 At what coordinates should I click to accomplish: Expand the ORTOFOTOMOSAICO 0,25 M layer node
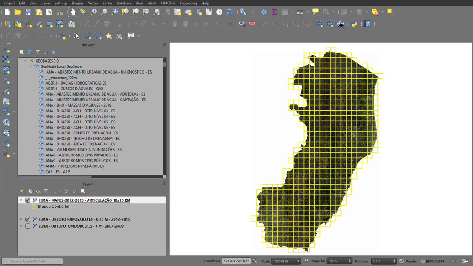pyautogui.click(x=21, y=219)
